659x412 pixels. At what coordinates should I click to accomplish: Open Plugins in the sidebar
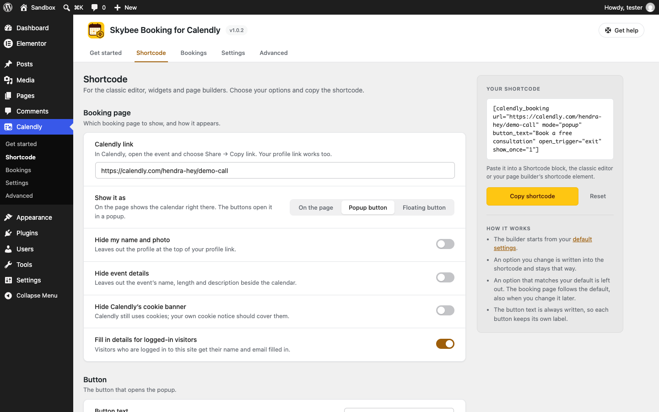[37, 233]
